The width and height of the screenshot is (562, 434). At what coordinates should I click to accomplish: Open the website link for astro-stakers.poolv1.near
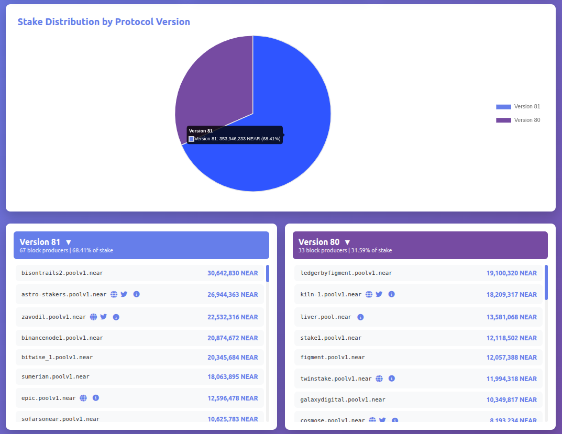point(114,294)
